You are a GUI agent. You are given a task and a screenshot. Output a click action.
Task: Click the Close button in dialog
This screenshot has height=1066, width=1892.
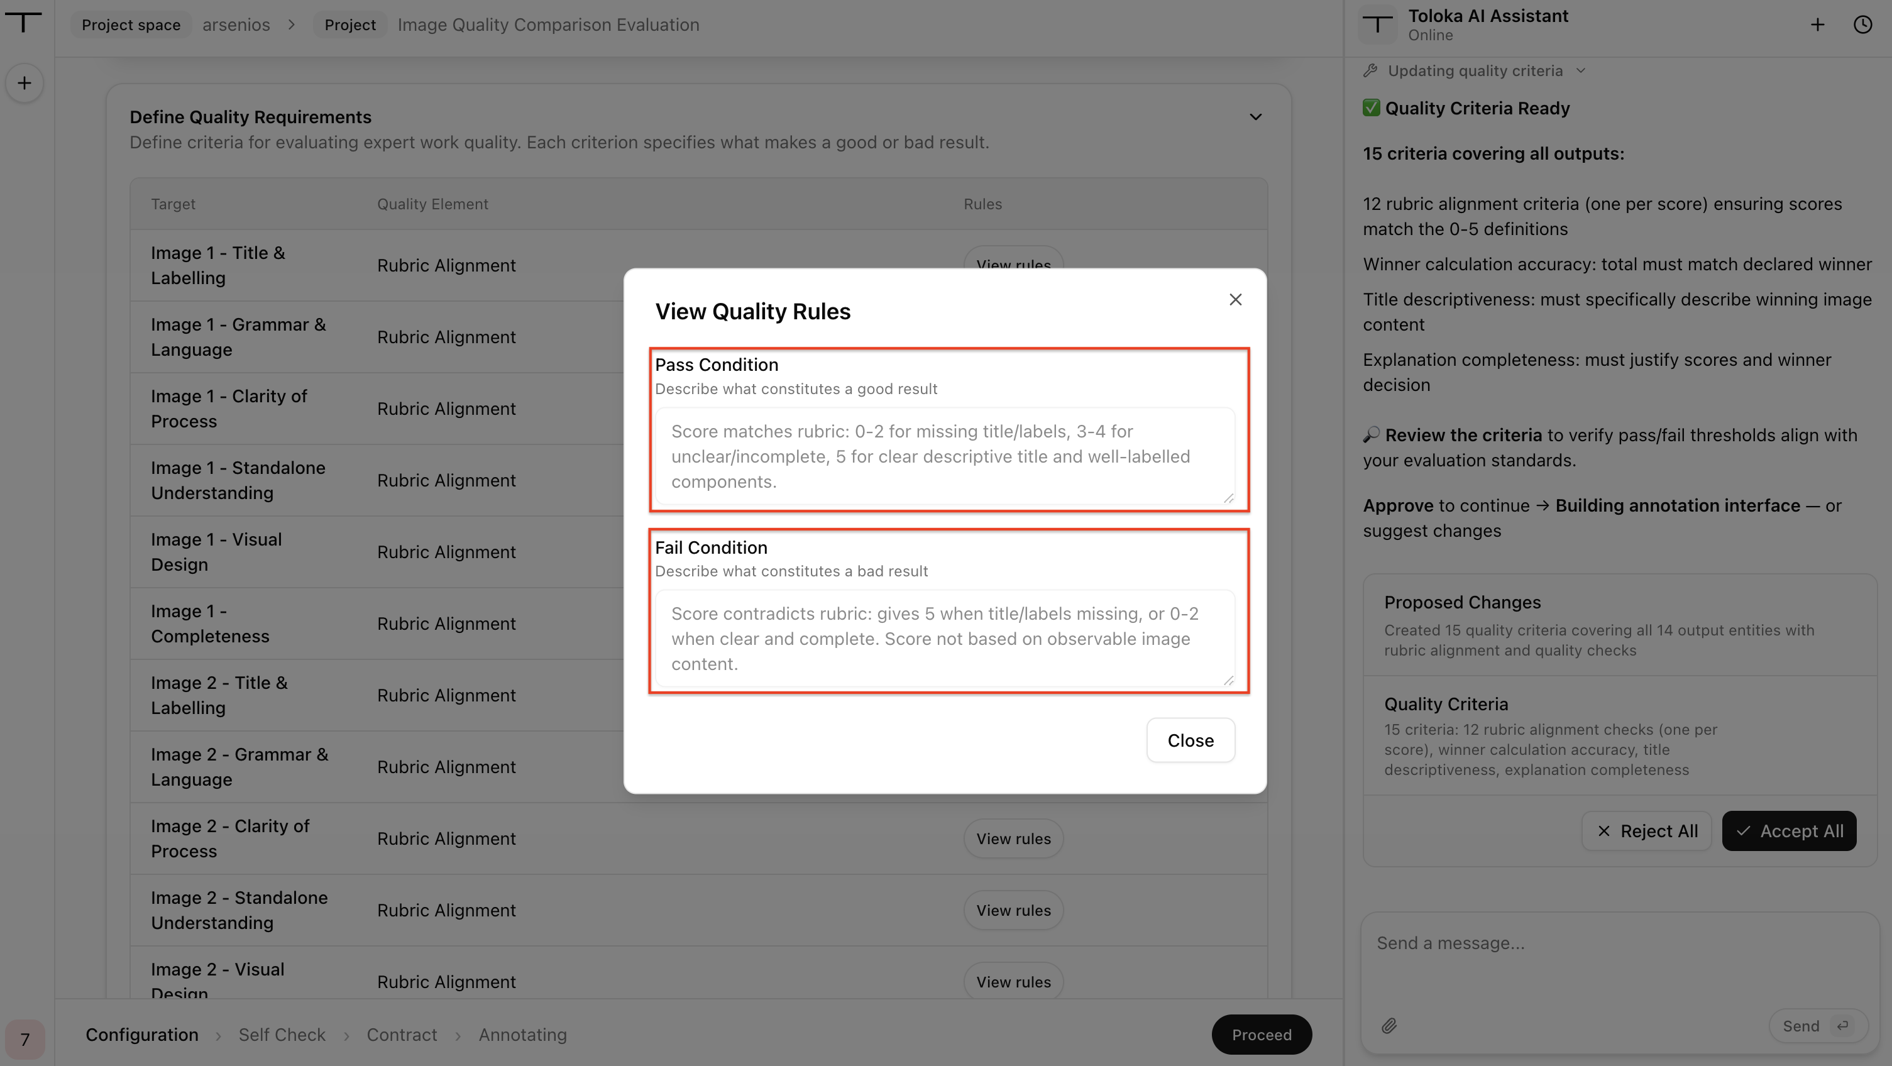pyautogui.click(x=1191, y=740)
